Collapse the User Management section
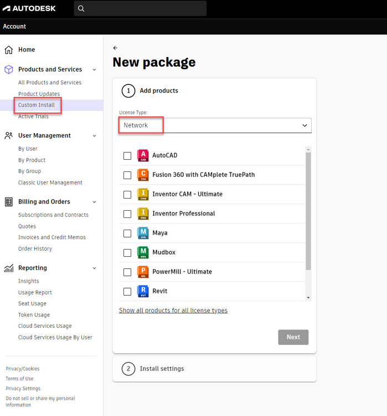Screen dimensions: 387x416 pyautogui.click(x=94, y=136)
